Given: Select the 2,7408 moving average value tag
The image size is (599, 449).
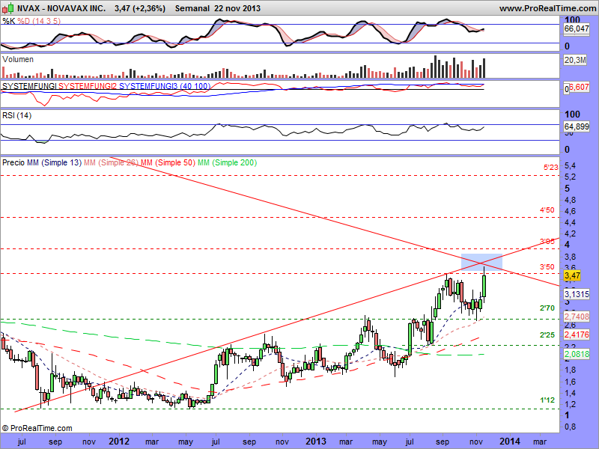Looking at the screenshot, I should tap(577, 317).
